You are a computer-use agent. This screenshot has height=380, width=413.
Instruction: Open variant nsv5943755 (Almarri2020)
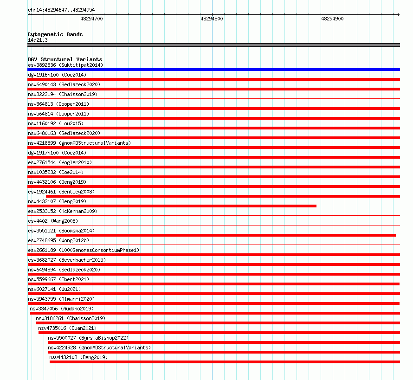point(61,299)
